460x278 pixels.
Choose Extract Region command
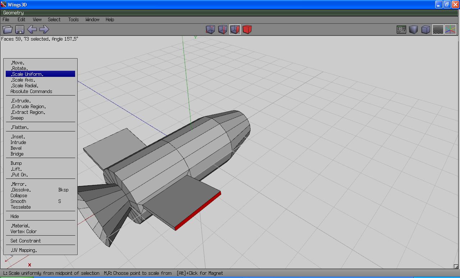(x=40, y=112)
